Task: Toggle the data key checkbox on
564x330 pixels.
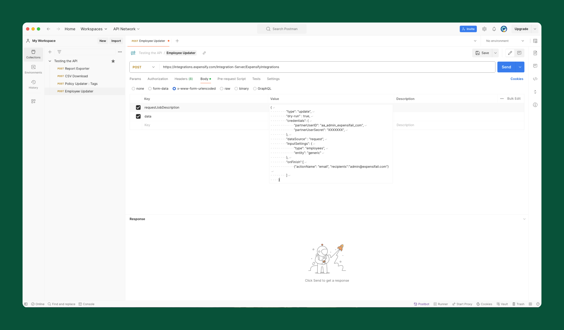Action: [138, 116]
